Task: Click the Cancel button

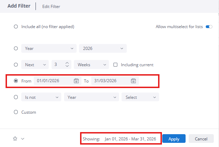Action: pos(201,139)
